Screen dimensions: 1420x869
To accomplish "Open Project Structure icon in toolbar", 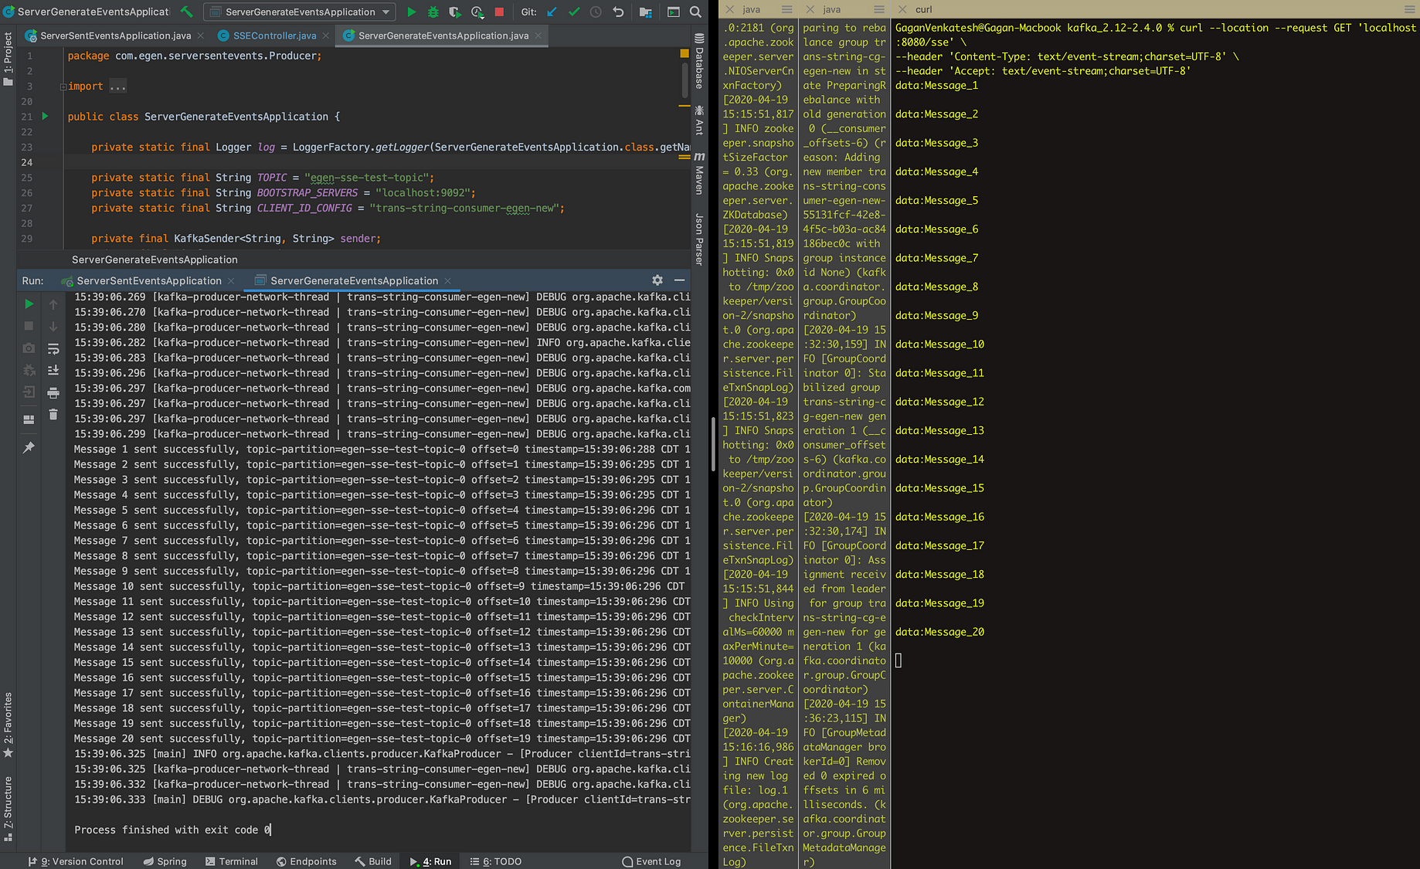I will coord(646,12).
